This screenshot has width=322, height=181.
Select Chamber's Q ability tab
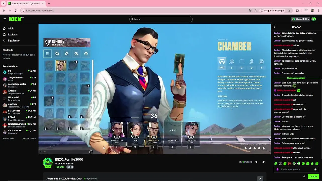coord(242,63)
